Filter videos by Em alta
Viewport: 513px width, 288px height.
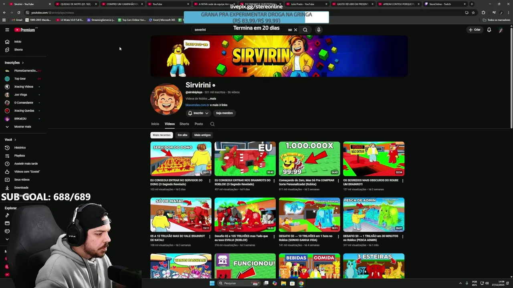tap(182, 135)
